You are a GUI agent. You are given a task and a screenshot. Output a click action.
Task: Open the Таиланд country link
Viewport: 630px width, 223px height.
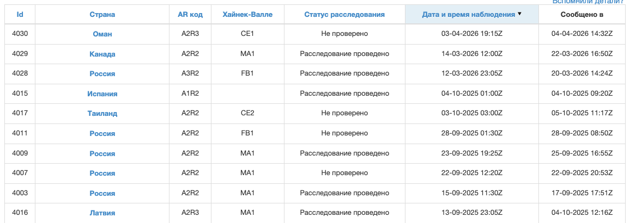point(102,114)
